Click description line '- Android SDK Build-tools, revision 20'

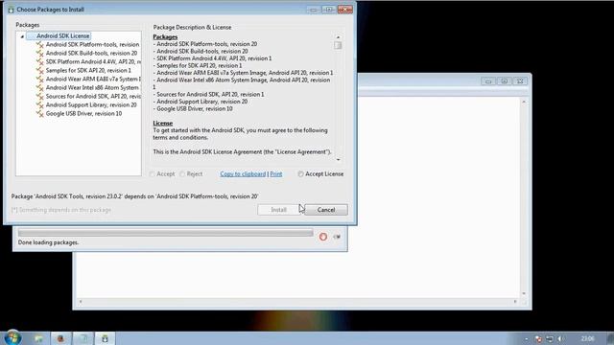[x=201, y=51]
